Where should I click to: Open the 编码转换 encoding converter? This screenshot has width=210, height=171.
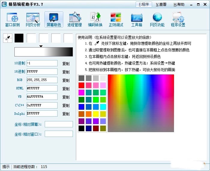pyautogui.click(x=95, y=20)
